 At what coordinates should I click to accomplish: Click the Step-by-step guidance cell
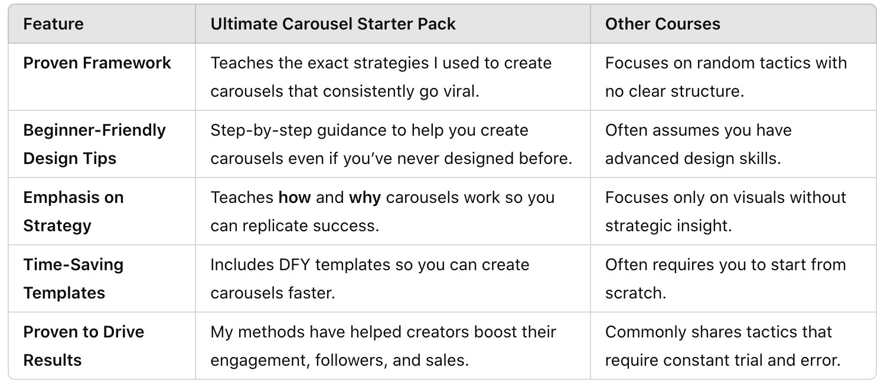coord(392,144)
